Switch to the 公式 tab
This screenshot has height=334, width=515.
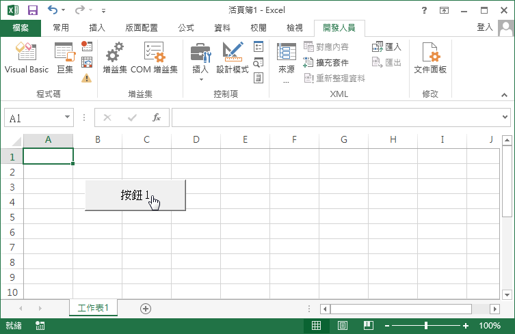click(186, 28)
